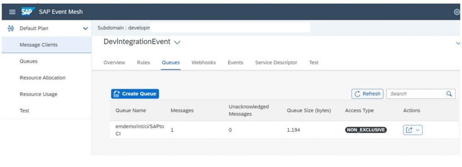462x167 pixels.
Task: Collapse the header with the right chevron
Action: pos(458,43)
